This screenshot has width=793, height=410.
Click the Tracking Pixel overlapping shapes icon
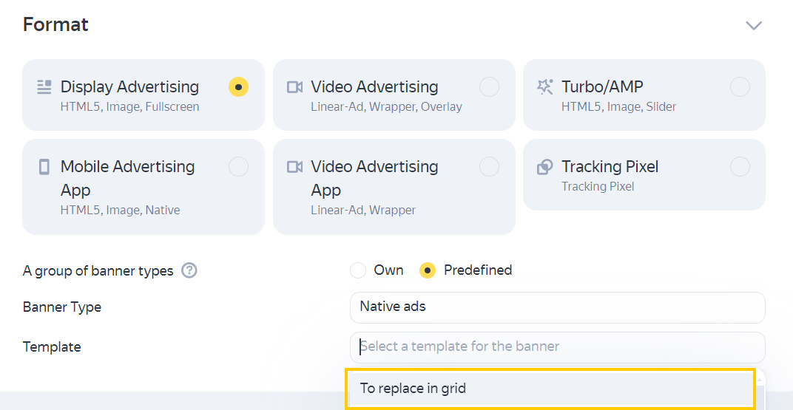pos(544,167)
